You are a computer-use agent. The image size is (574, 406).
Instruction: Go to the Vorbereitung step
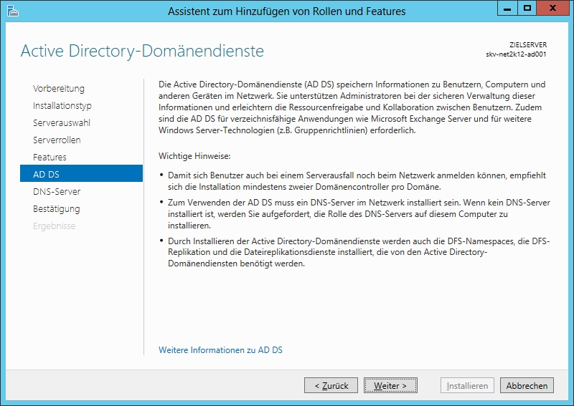click(x=59, y=89)
